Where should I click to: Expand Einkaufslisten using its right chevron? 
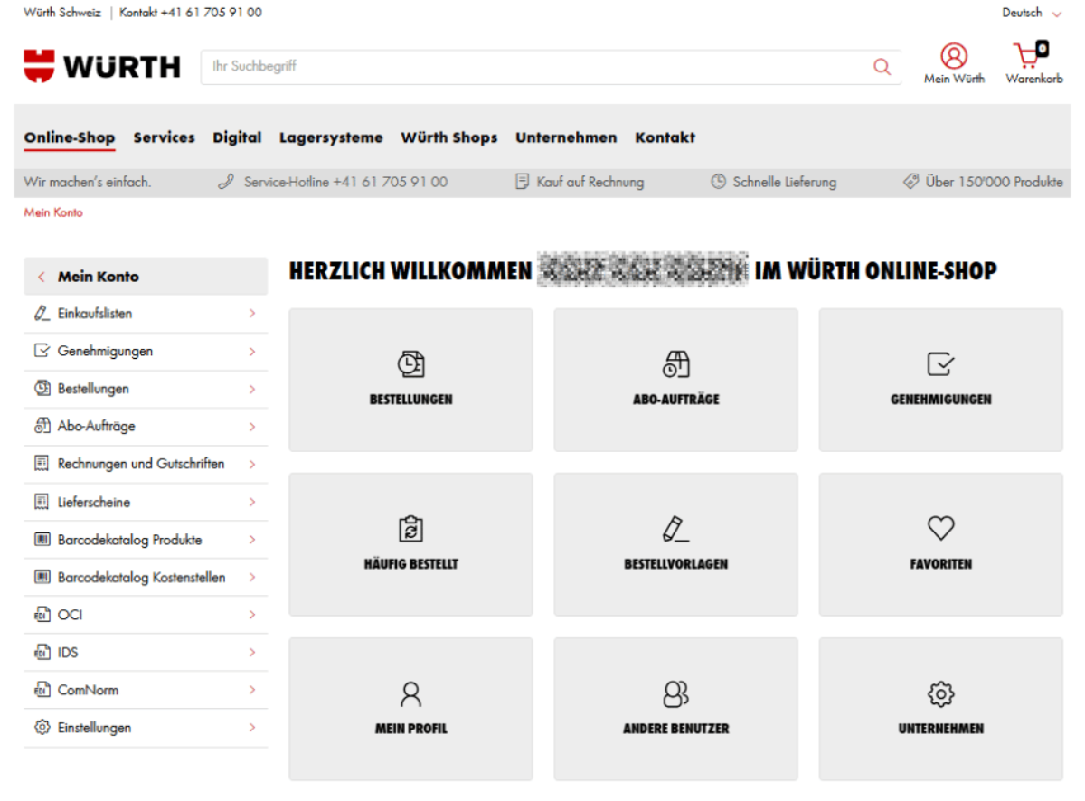pos(252,314)
